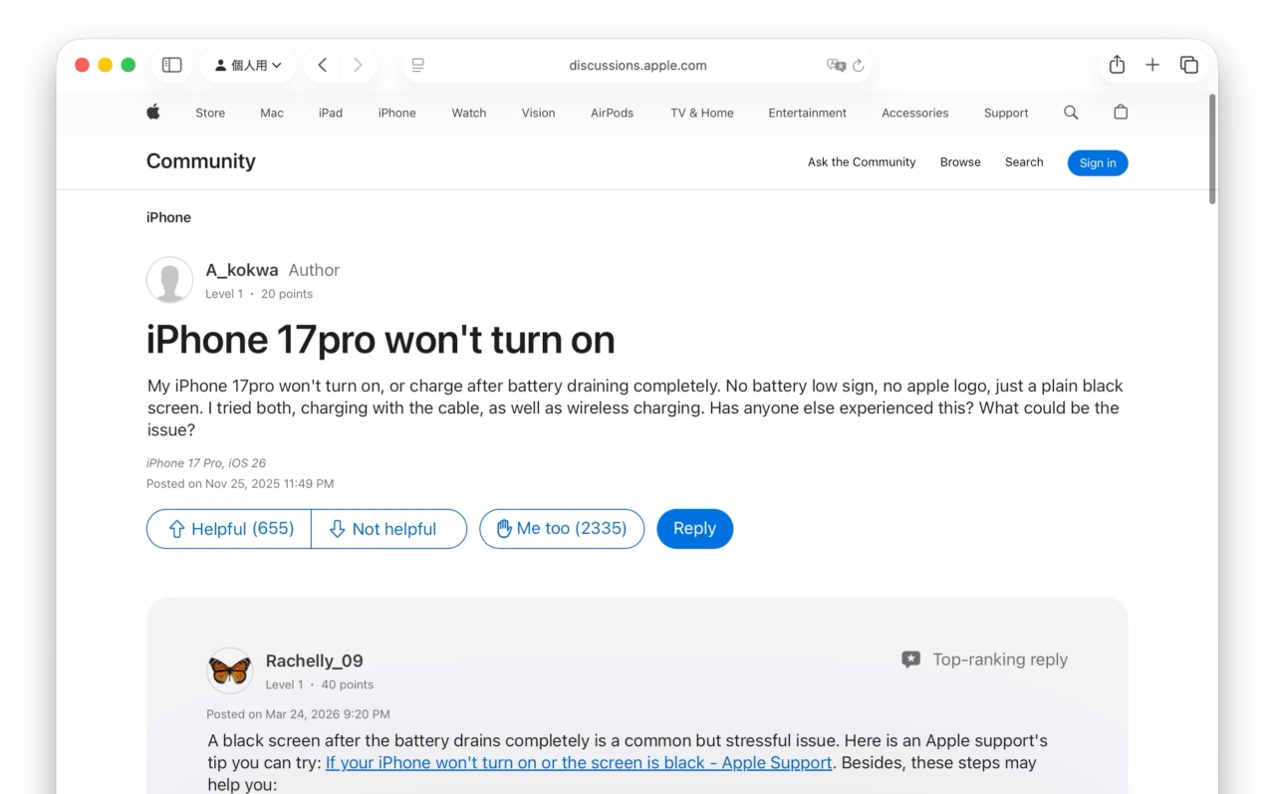Screen dimensions: 1275x794
Task: Open Rachelly_09 profile name
Action: 315,661
